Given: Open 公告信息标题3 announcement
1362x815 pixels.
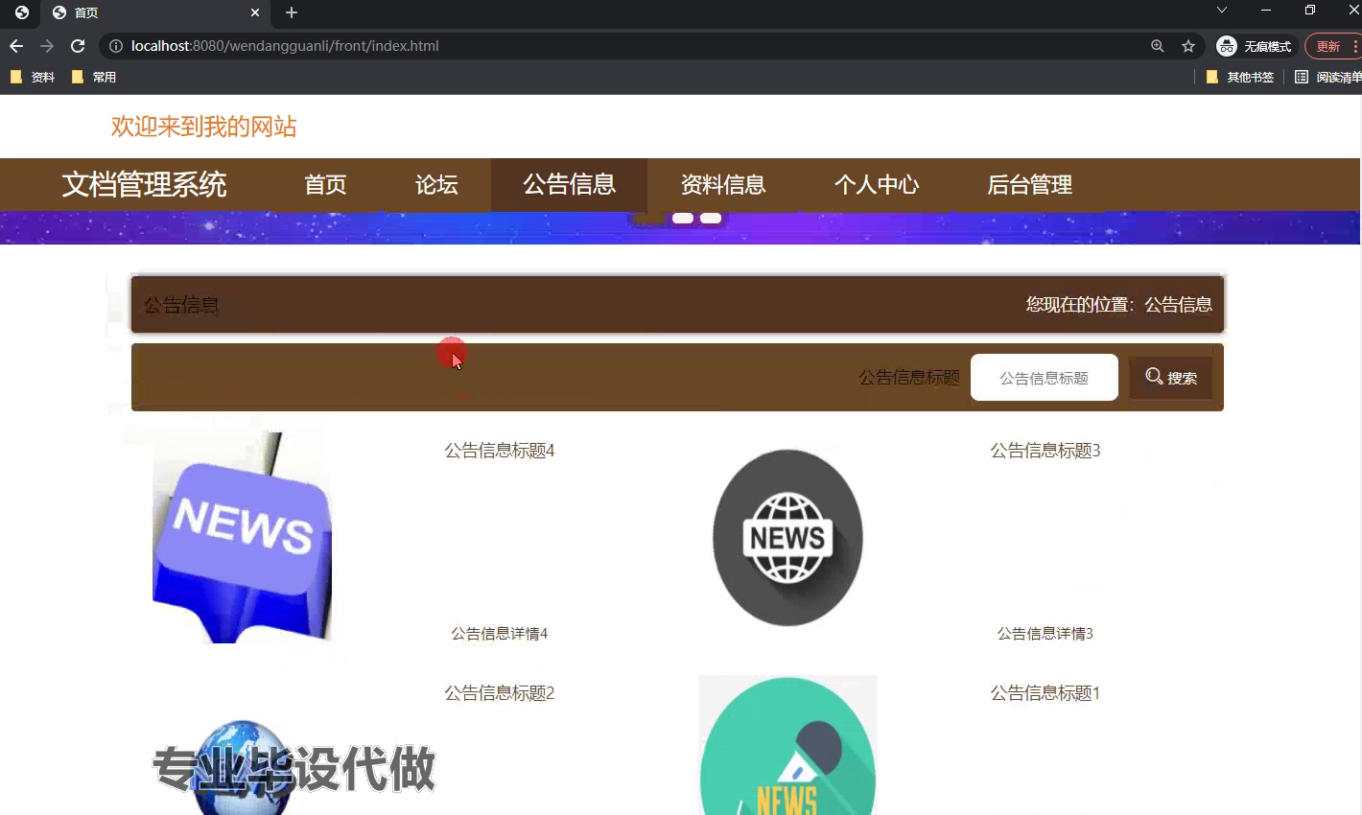Looking at the screenshot, I should tap(1045, 451).
